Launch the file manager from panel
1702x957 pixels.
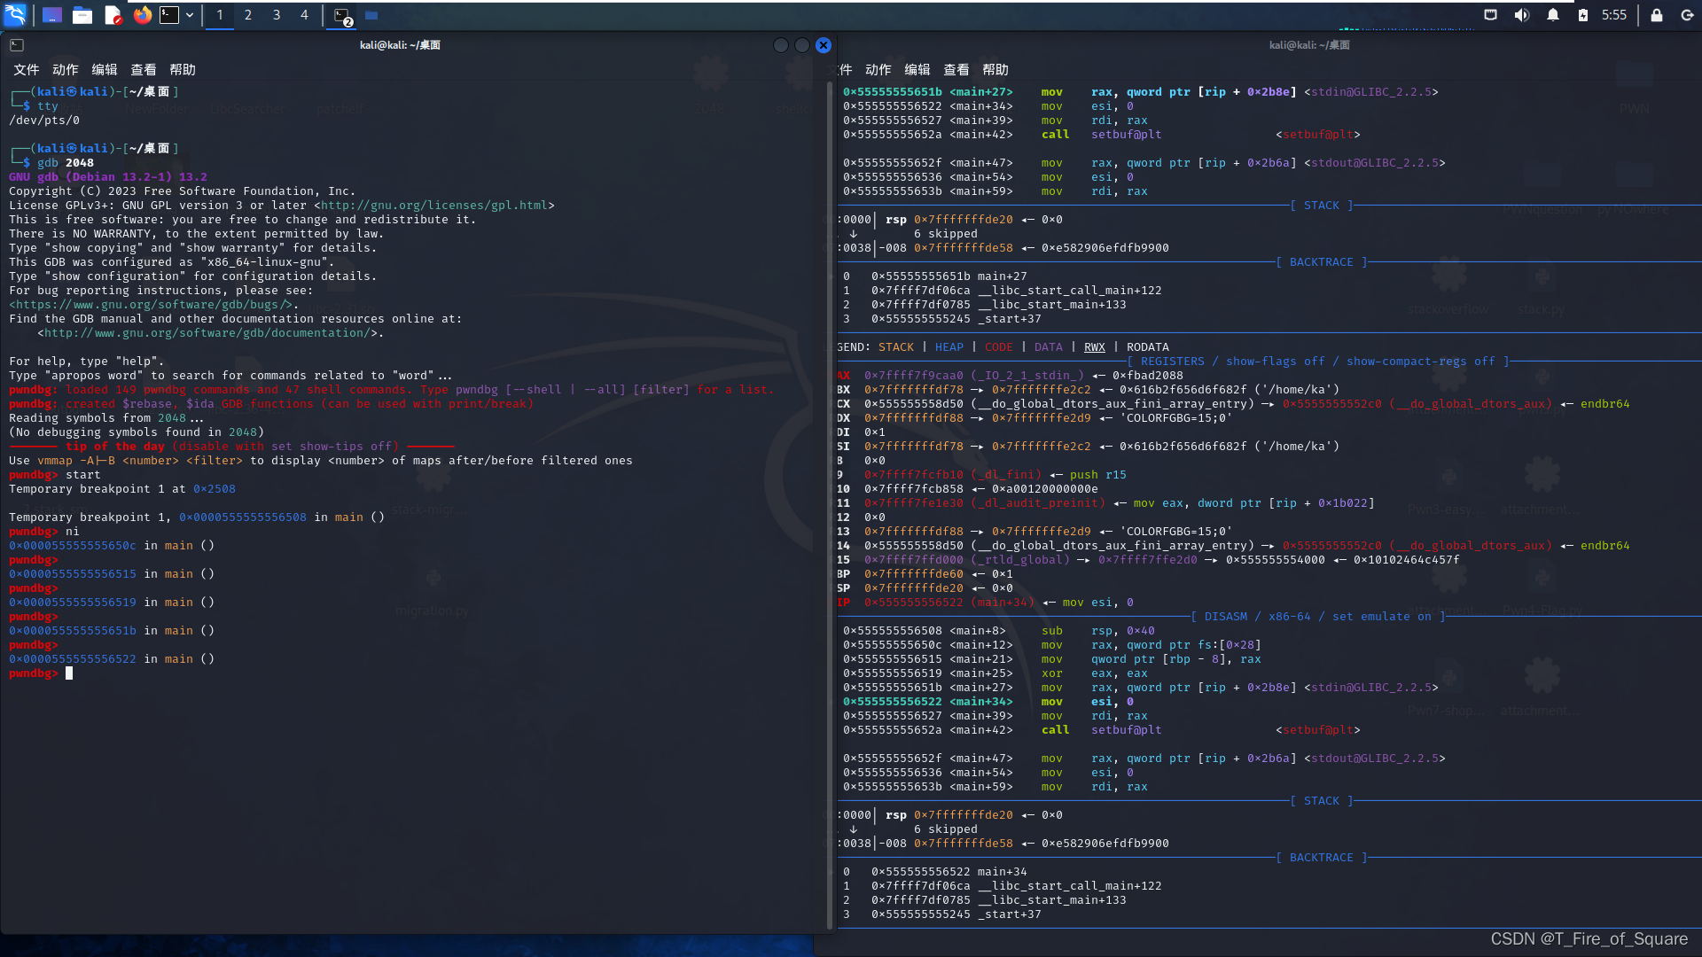coord(82,15)
